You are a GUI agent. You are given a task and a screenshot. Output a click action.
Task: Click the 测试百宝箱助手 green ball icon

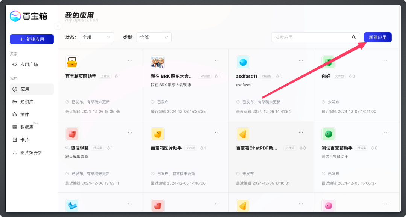(329, 134)
